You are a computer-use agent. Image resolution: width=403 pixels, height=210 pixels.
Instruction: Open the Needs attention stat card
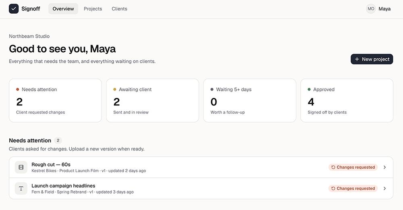click(x=55, y=101)
